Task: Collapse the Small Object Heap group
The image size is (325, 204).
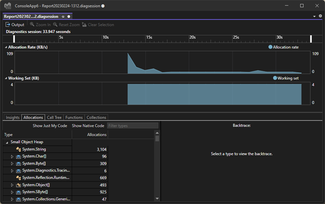Action: coord(7,143)
